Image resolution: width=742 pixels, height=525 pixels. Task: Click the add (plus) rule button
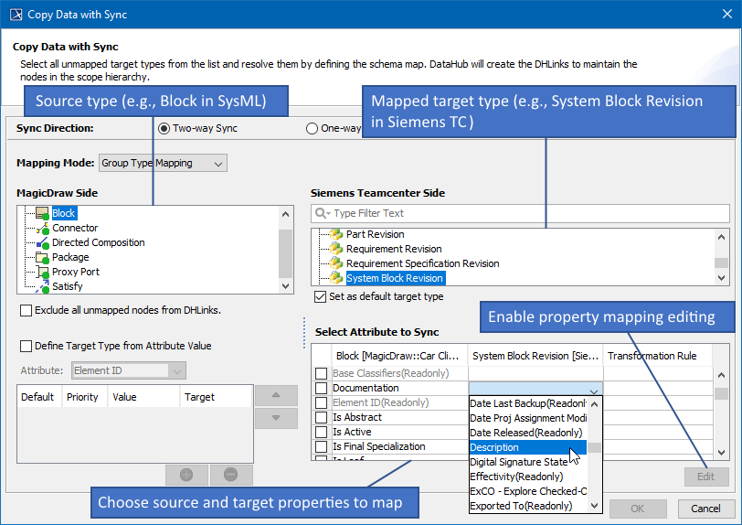(x=186, y=475)
